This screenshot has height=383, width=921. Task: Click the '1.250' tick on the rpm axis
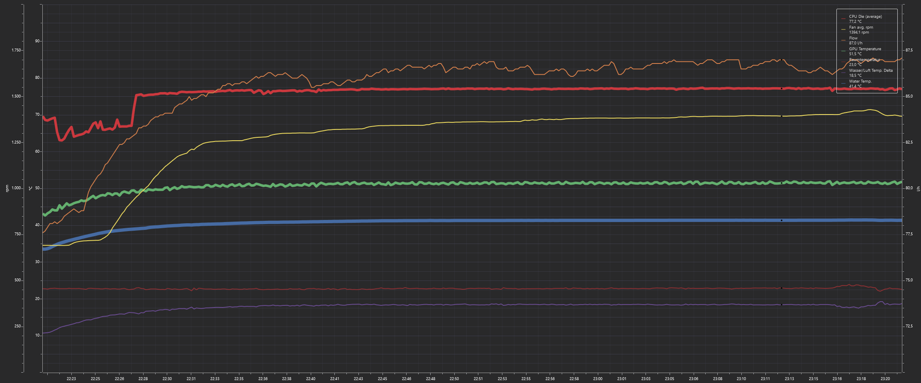point(16,142)
